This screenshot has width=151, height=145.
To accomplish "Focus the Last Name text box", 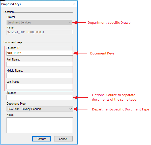I will coord(40,86).
